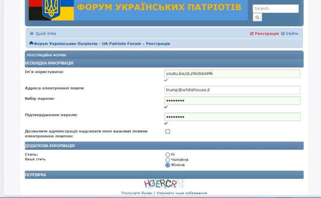Click the 'ПЕРЕВІРКА' section header
Viewport: 321px width, 198px height.
(x=164, y=175)
